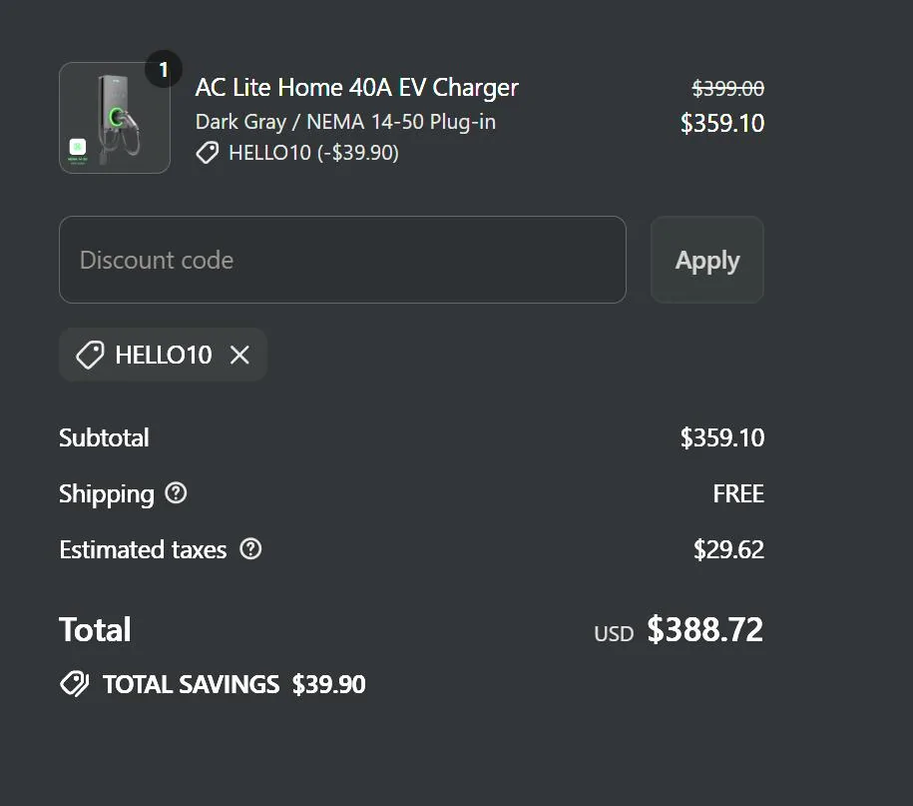The image size is (913, 806).
Task: Click the $29.62 estimated taxes amount
Action: point(728,549)
